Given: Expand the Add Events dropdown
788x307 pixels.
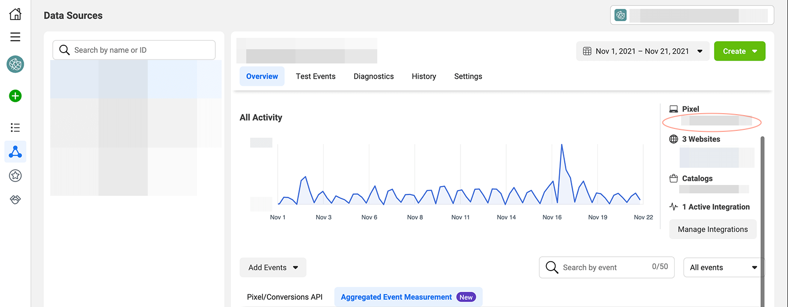Looking at the screenshot, I should [273, 268].
